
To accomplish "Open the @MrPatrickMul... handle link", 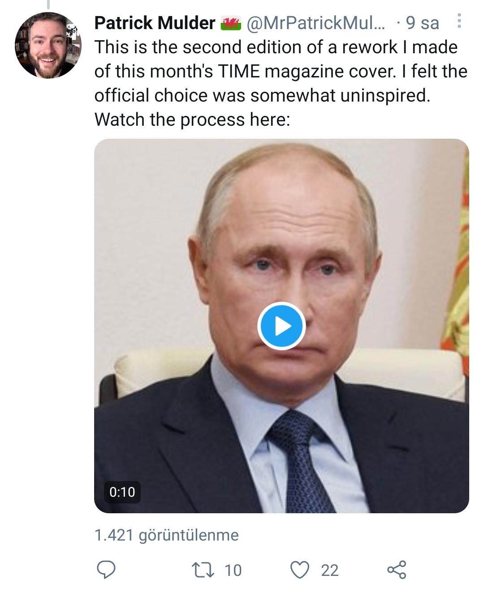I will click(x=315, y=23).
